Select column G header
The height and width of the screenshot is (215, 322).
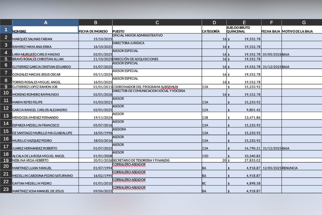pos(302,23)
